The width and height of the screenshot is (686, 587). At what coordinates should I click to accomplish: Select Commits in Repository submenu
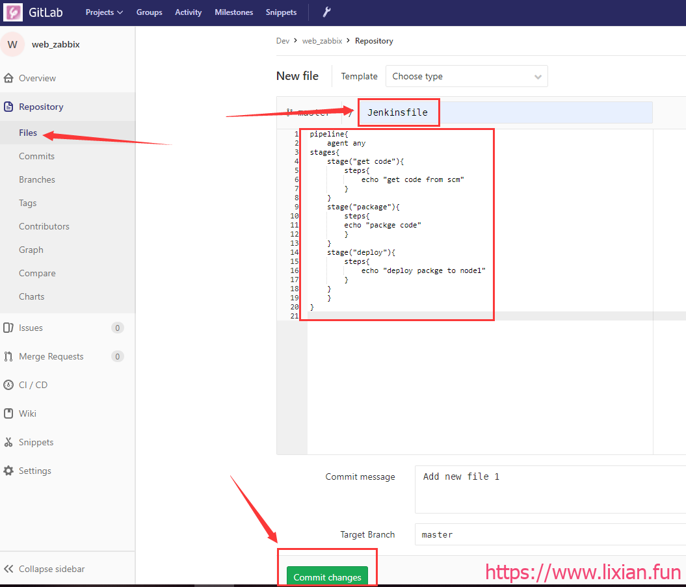coord(37,156)
